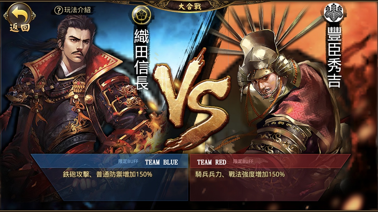The width and height of the screenshot is (378, 212).
Task: Tap the 返回 back label
Action: 20,28
